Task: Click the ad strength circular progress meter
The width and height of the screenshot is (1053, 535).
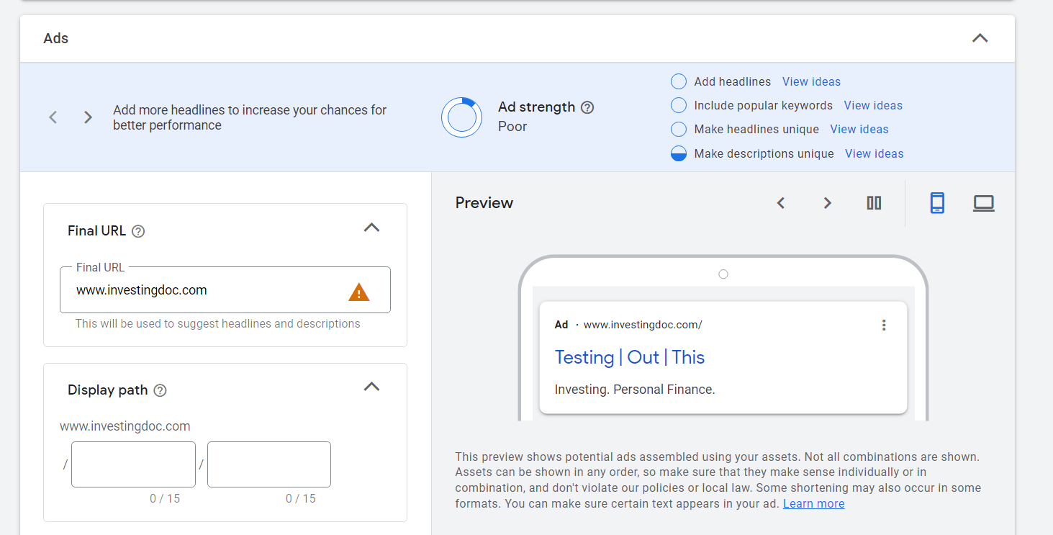Action: [461, 117]
